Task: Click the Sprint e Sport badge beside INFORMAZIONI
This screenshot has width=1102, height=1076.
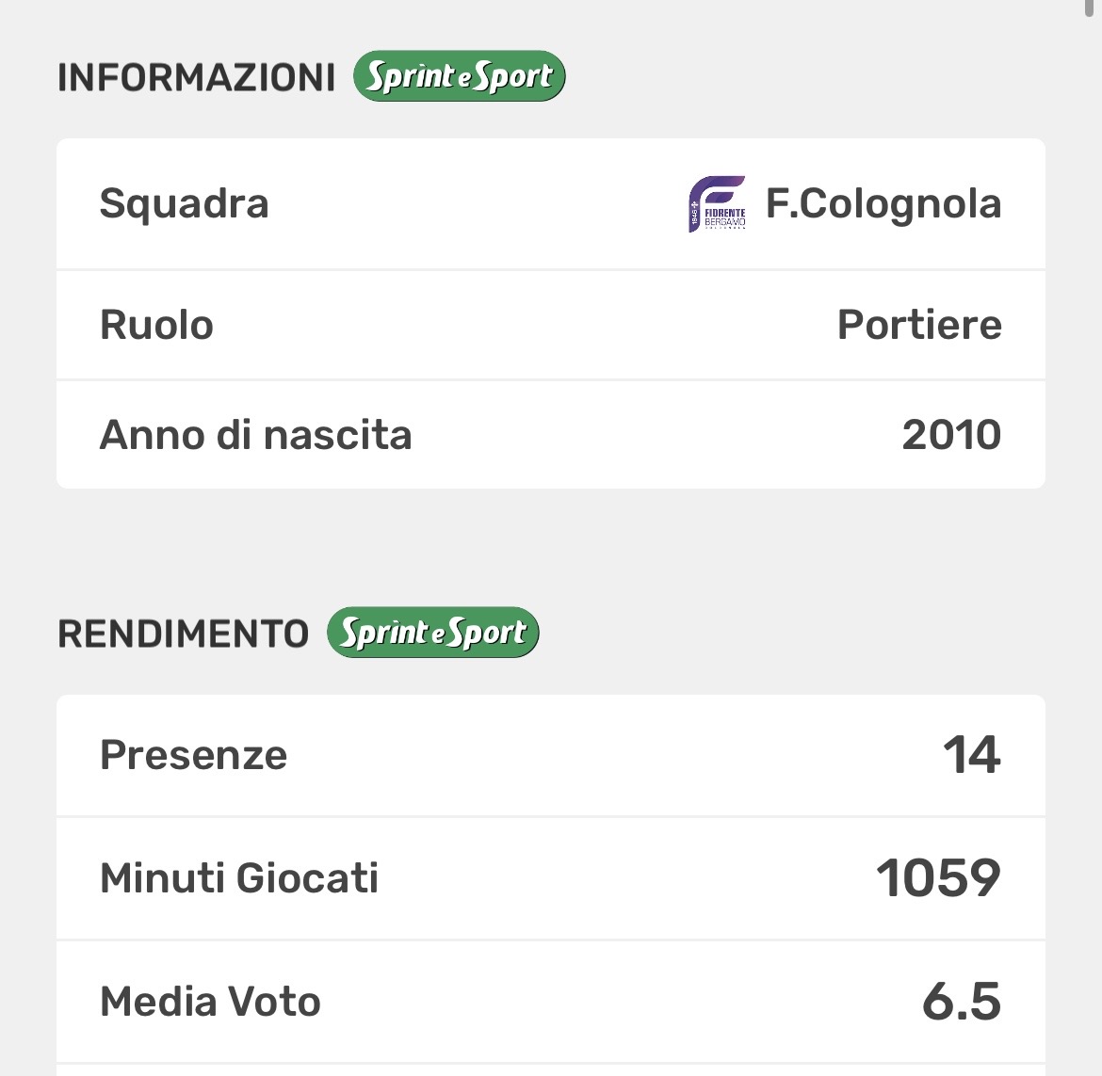Action: coord(459,76)
